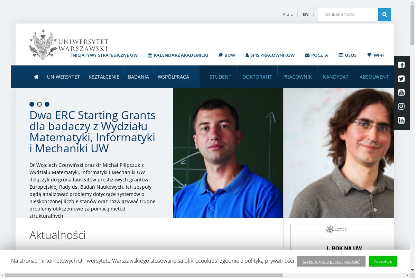Viewport: 415px width, 278px height.
Task: Select the second slider dot indicator
Action: (39, 104)
